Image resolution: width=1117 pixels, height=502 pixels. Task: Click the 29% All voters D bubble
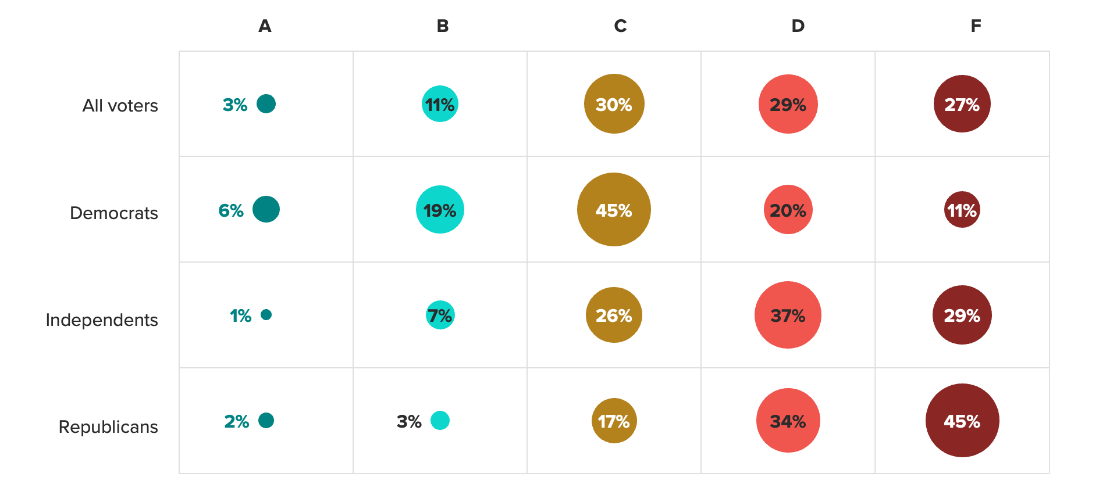click(x=788, y=104)
